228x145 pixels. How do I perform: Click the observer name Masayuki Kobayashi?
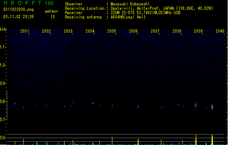tap(130, 4)
